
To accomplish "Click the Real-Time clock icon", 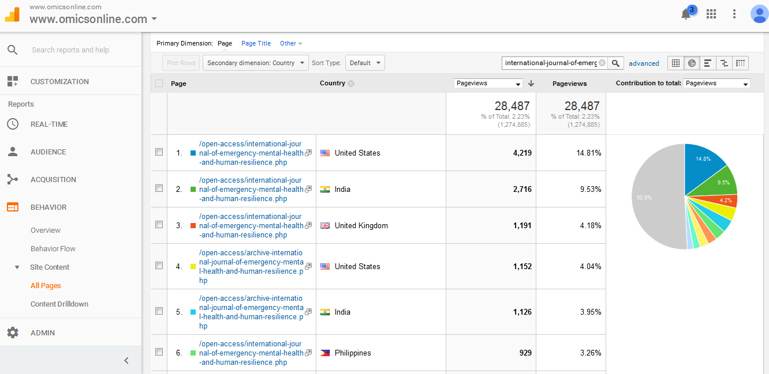I will [13, 124].
